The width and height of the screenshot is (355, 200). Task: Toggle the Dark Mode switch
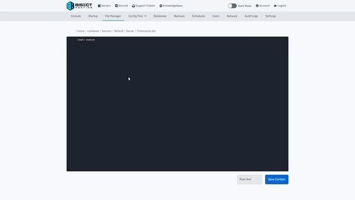pos(232,6)
